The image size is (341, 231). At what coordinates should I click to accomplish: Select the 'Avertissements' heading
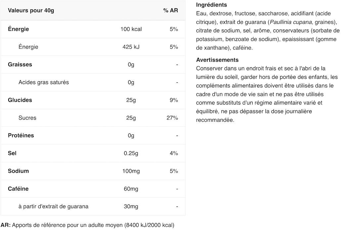pyautogui.click(x=217, y=60)
